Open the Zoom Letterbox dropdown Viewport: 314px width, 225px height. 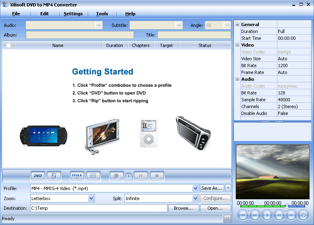coord(91,198)
